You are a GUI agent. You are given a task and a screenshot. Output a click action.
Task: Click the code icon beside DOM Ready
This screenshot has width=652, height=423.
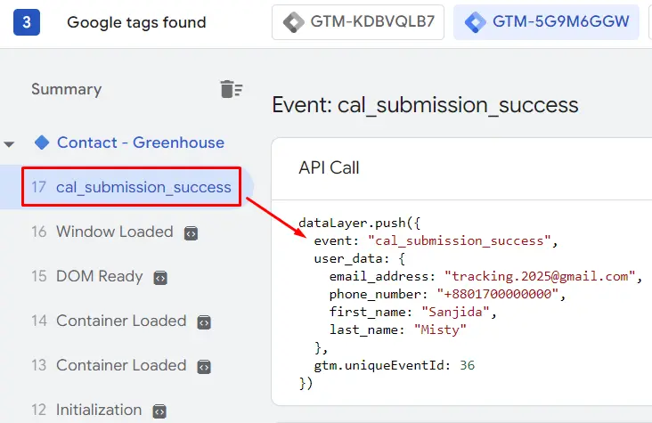pyautogui.click(x=160, y=277)
